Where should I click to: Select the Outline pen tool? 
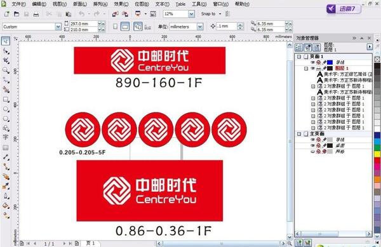(x=6, y=196)
